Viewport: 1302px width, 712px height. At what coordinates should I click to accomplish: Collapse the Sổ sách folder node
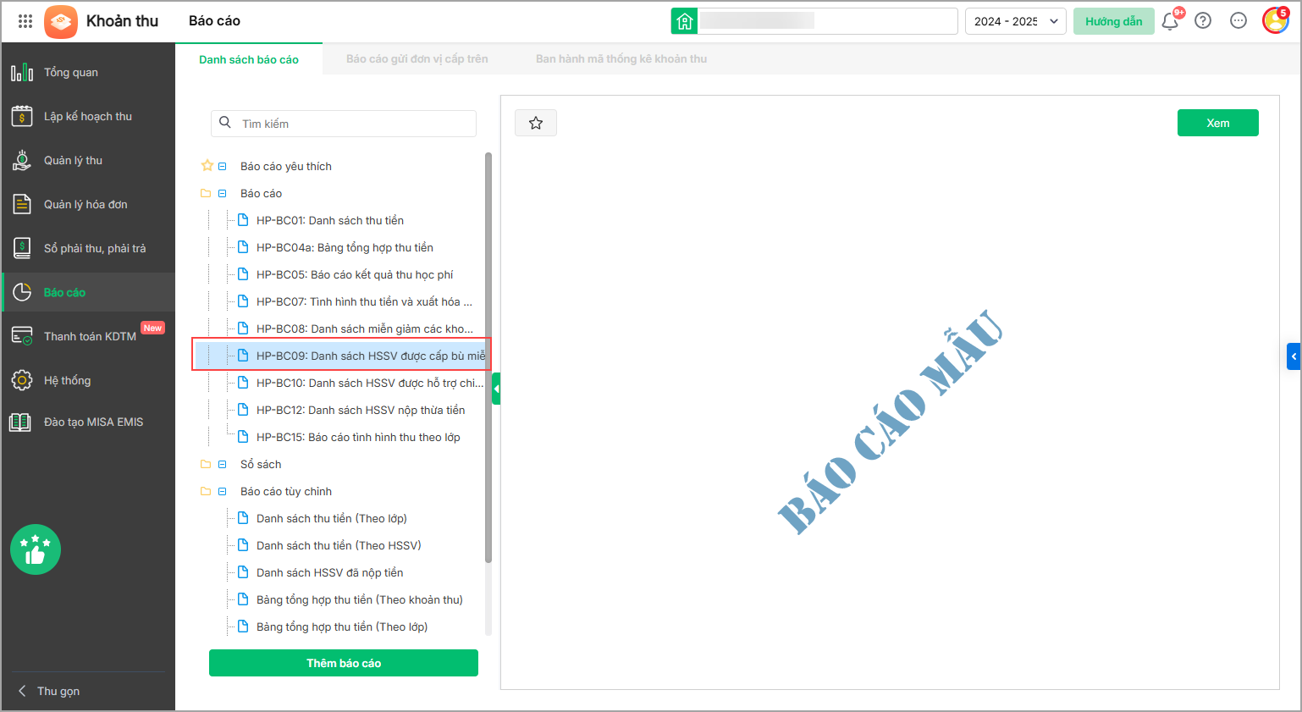click(223, 465)
